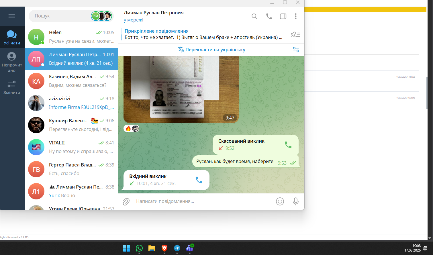Viewport: 433px width, 255px height.
Task: Open the Helen chat
Action: (x=71, y=37)
